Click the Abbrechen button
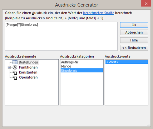Screen dimensions: 153x129 134,32
